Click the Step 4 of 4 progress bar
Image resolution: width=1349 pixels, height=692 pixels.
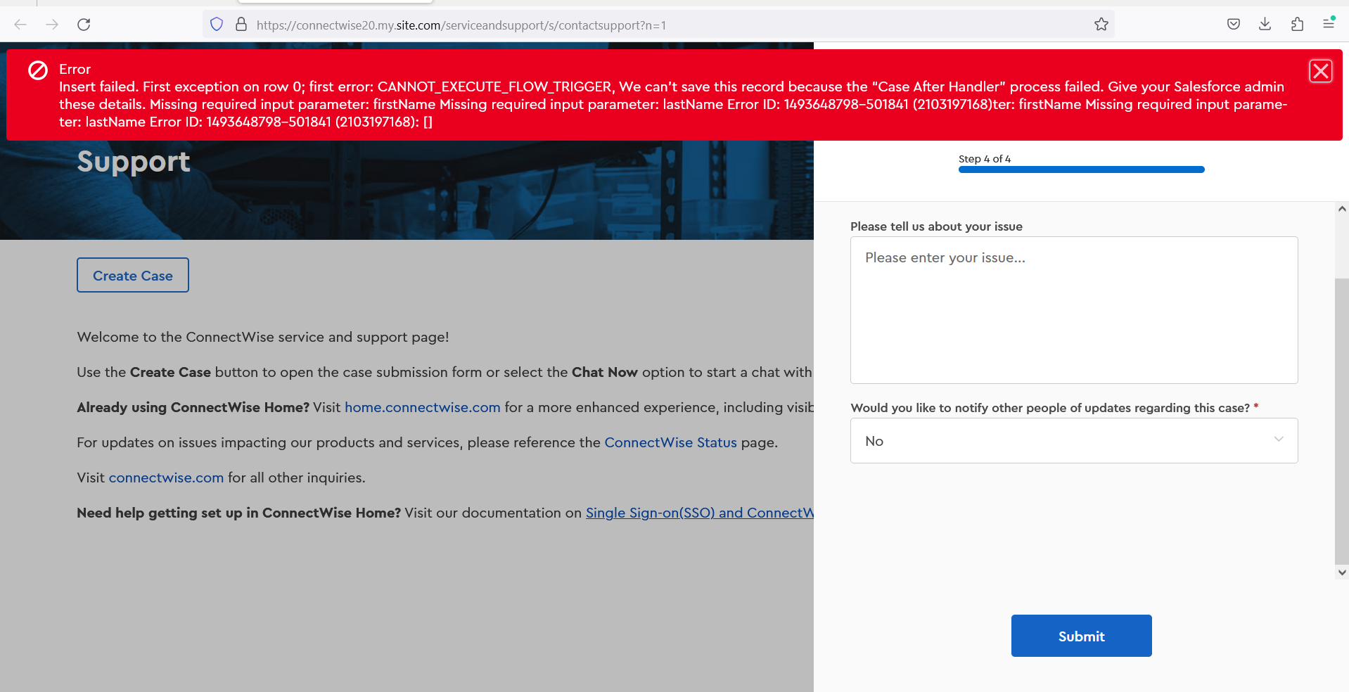click(x=1081, y=169)
